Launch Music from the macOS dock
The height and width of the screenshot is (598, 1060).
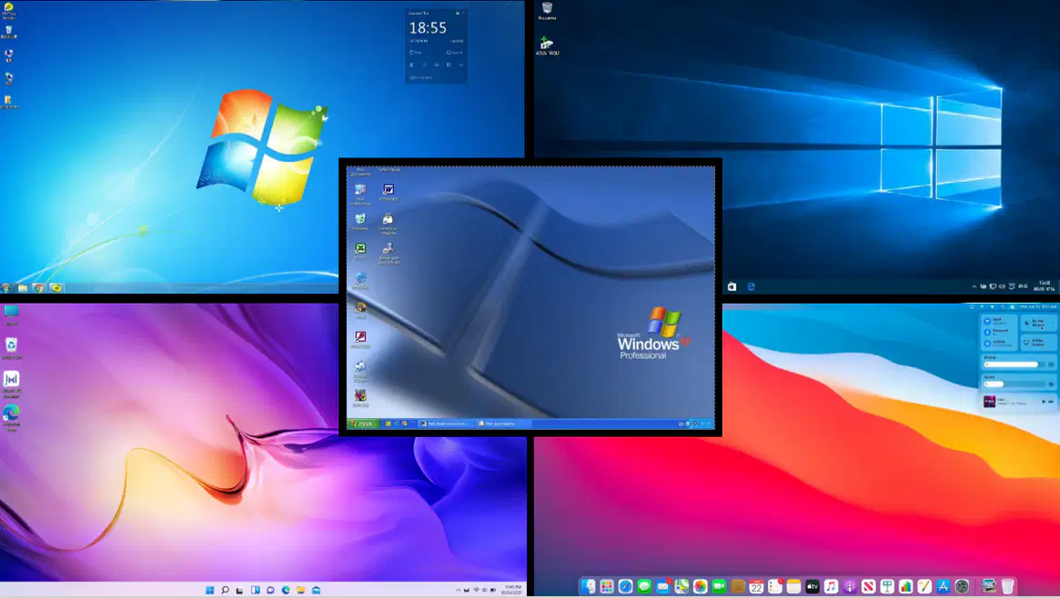coord(831,586)
